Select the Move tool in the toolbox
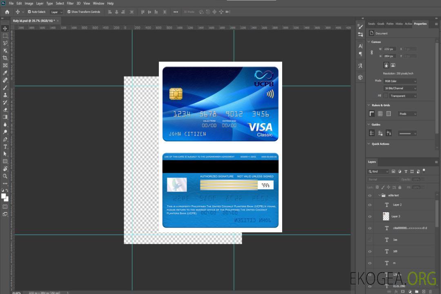Screen dimensions: 441x294 click(x=5, y=29)
